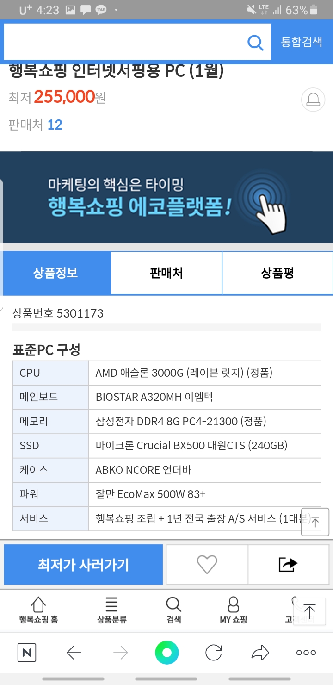Switch to the 상품평 tab
333x685 pixels.
click(277, 273)
